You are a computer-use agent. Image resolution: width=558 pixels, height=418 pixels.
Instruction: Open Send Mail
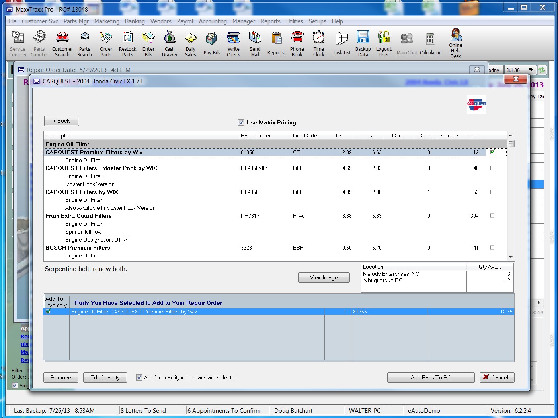point(255,44)
